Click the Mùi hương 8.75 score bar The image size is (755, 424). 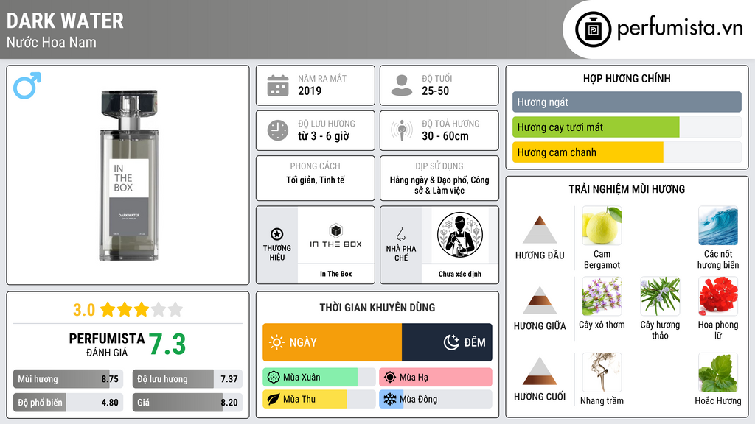68,379
